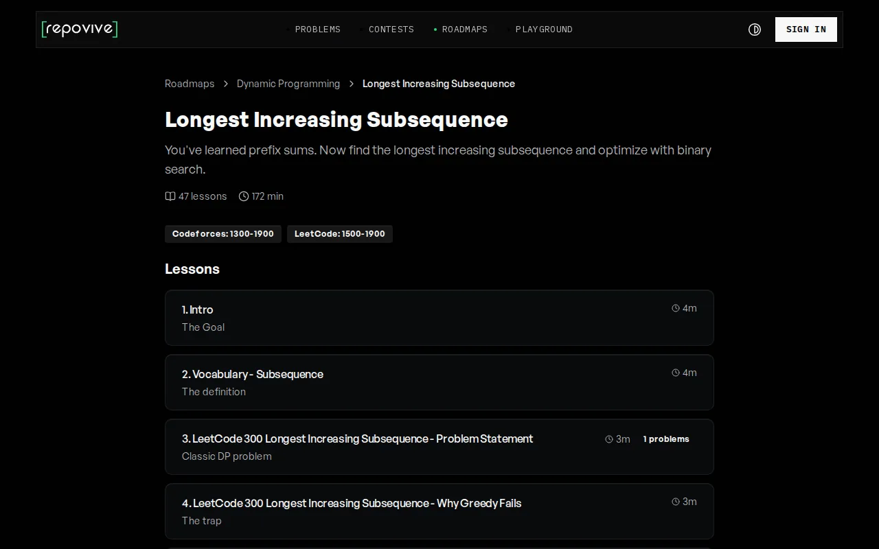Open lesson 2. Vocabulary - Subsequence
This screenshot has height=549, width=879.
[439, 382]
